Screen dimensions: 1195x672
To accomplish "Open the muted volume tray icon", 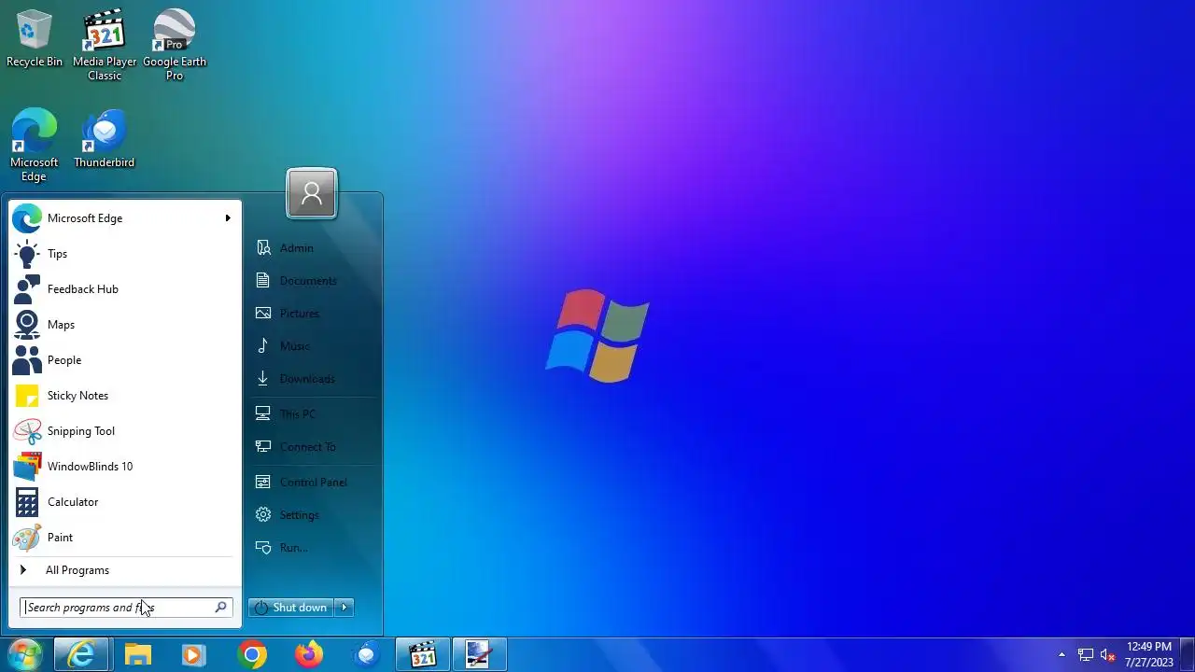I will 1108,655.
